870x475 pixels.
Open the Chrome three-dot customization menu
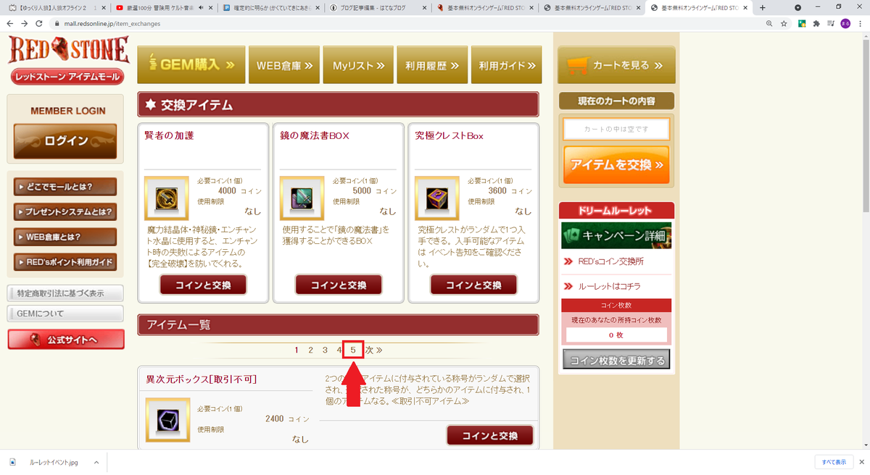tap(861, 23)
